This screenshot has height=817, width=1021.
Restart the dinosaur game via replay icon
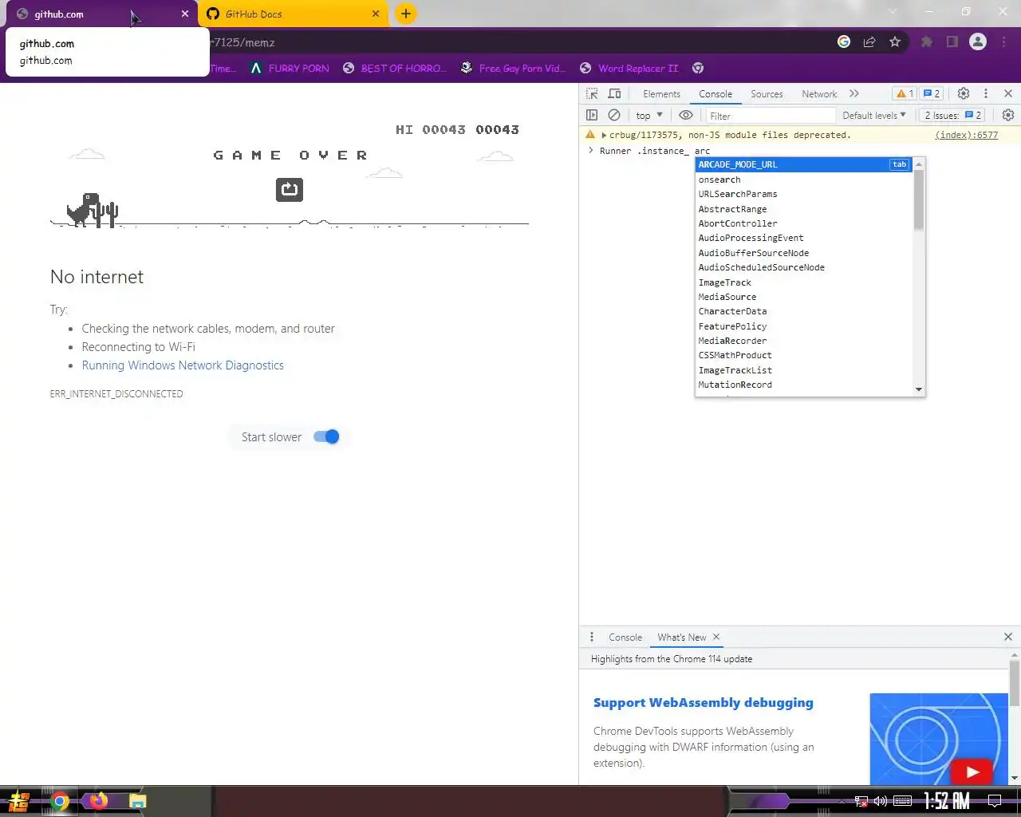click(290, 189)
